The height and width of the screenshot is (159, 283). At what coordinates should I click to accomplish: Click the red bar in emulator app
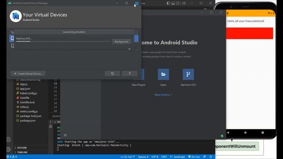coord(249,34)
